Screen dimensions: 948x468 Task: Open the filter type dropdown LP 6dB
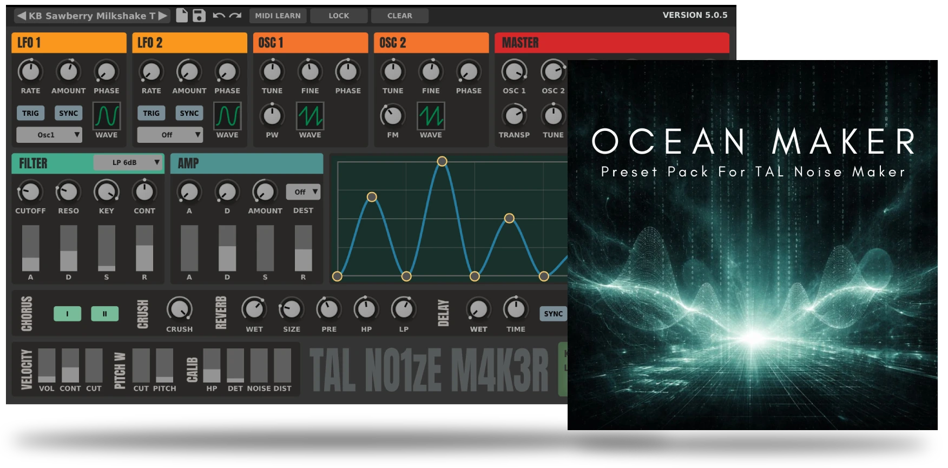tap(128, 162)
